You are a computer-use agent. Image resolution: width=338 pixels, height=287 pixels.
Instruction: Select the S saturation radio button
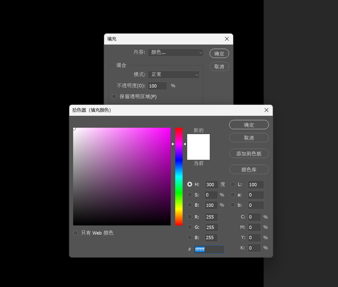[x=190, y=195]
